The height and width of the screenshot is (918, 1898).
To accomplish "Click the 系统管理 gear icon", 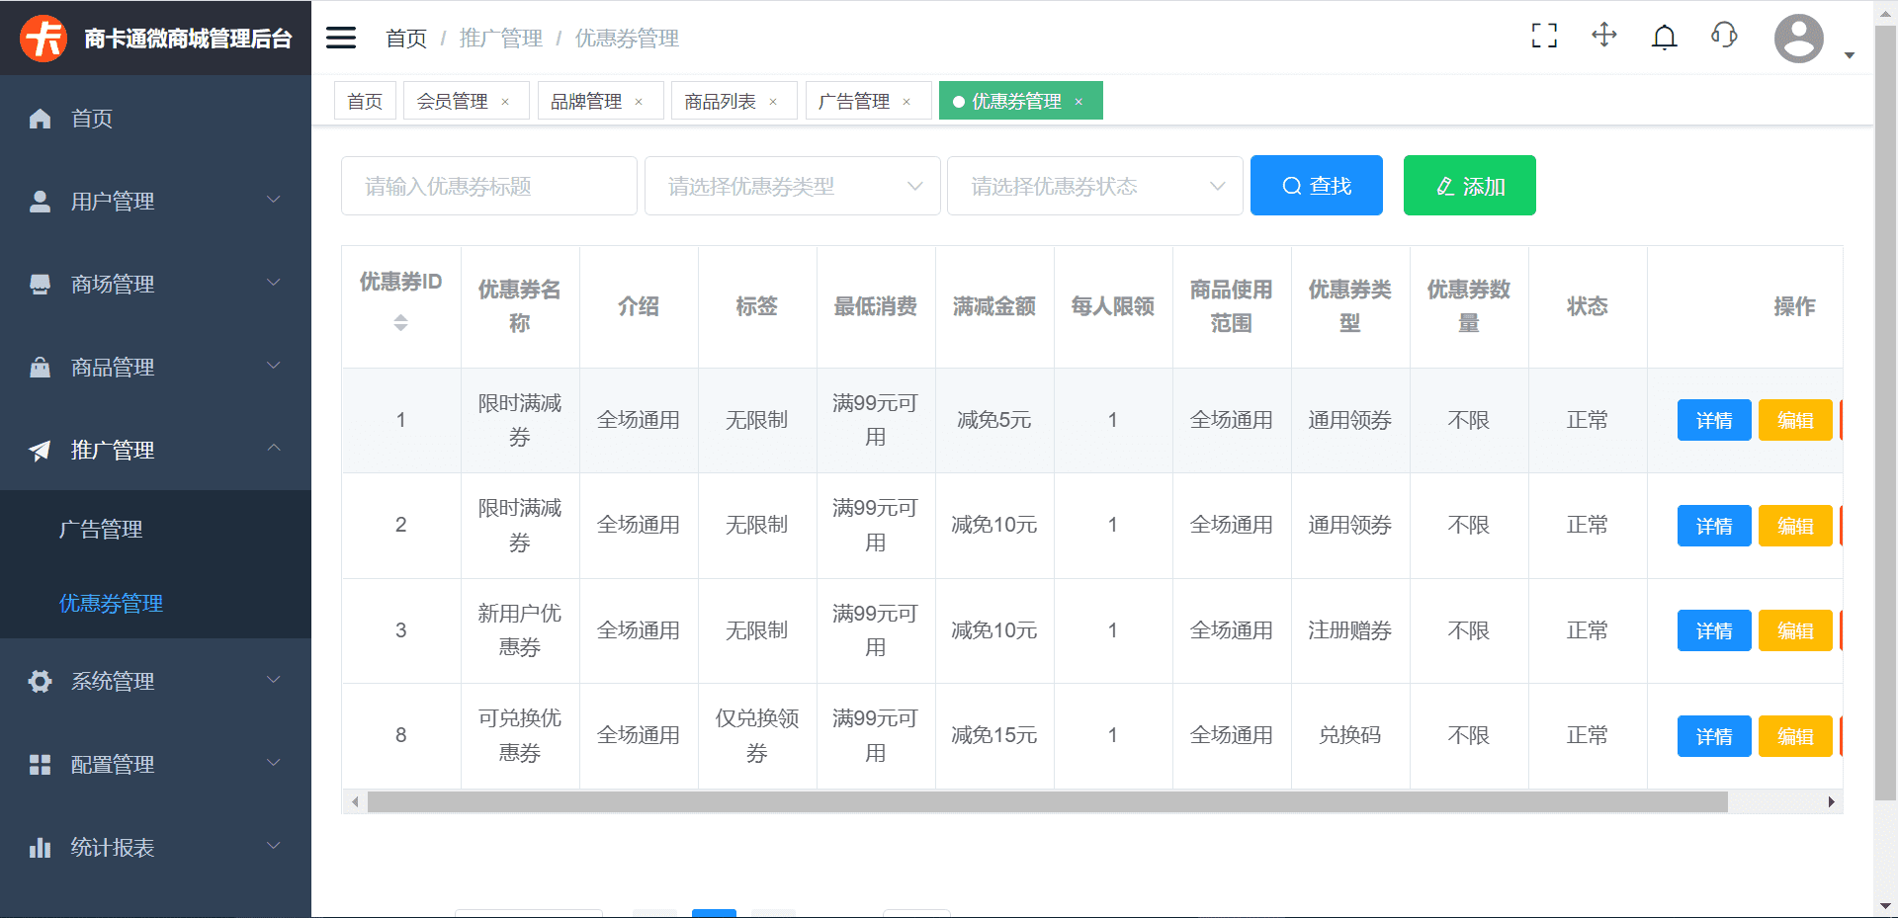I will pyautogui.click(x=40, y=681).
